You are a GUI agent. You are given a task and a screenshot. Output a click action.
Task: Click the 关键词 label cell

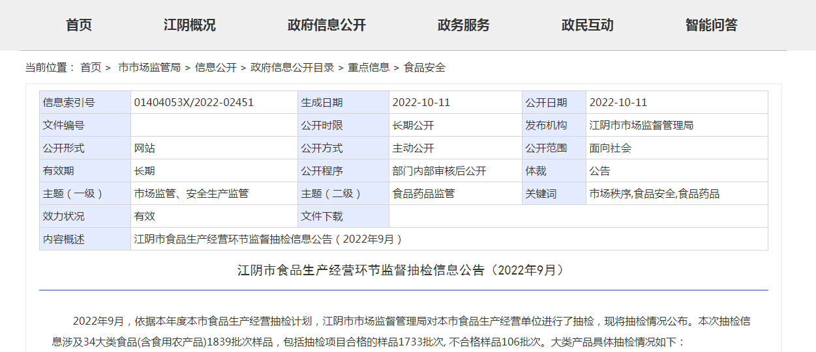point(554,193)
